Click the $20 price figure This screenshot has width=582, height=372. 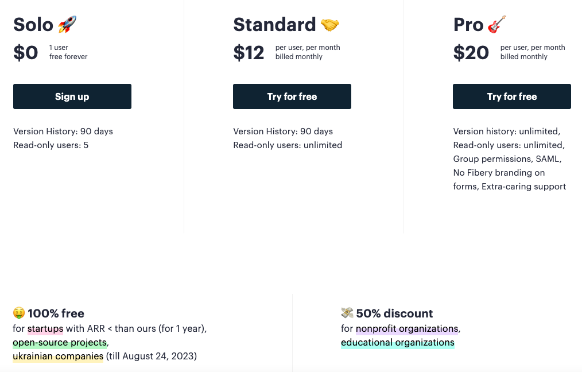[x=471, y=52]
